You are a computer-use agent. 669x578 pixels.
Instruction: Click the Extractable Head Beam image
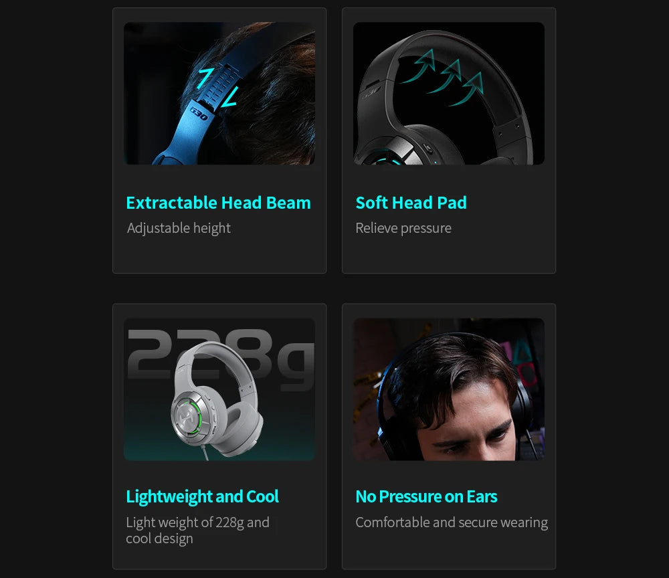(219, 94)
